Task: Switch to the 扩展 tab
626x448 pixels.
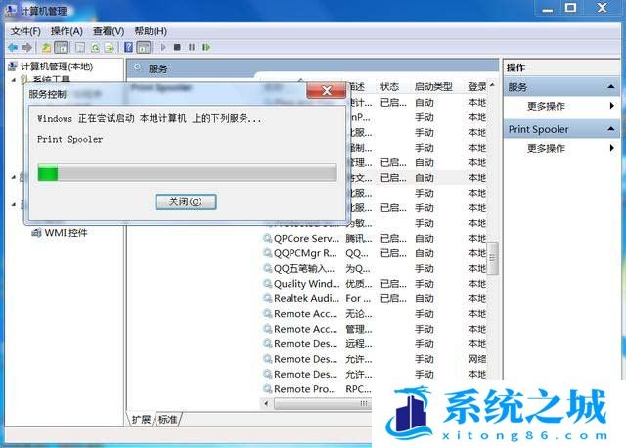Action: click(142, 420)
